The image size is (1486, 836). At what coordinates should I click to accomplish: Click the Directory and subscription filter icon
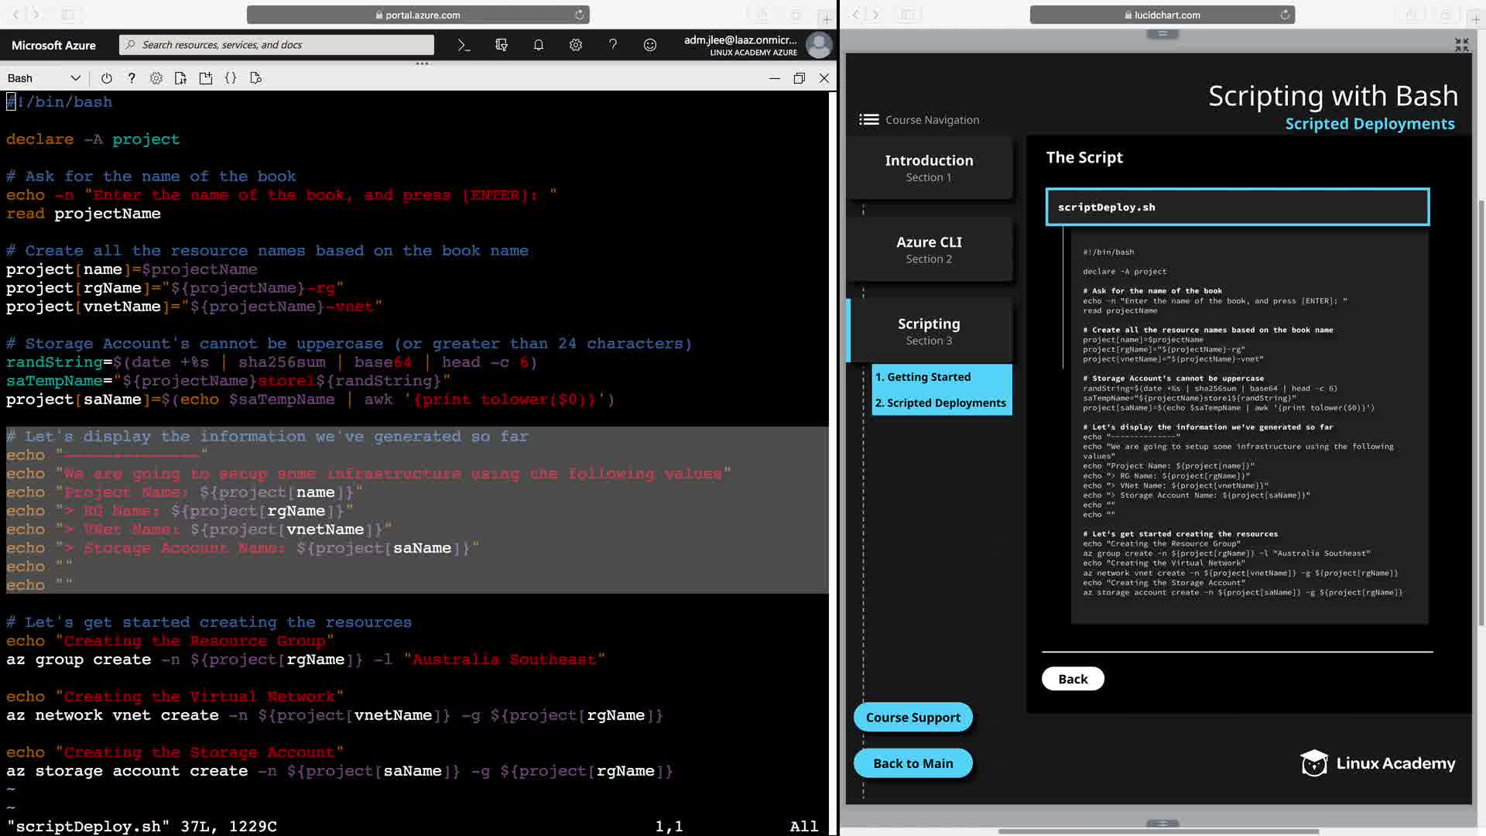pos(501,45)
